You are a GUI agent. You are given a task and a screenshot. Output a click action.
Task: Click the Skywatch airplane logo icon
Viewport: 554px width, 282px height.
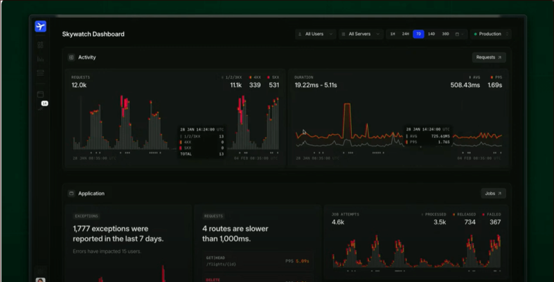[x=40, y=26]
